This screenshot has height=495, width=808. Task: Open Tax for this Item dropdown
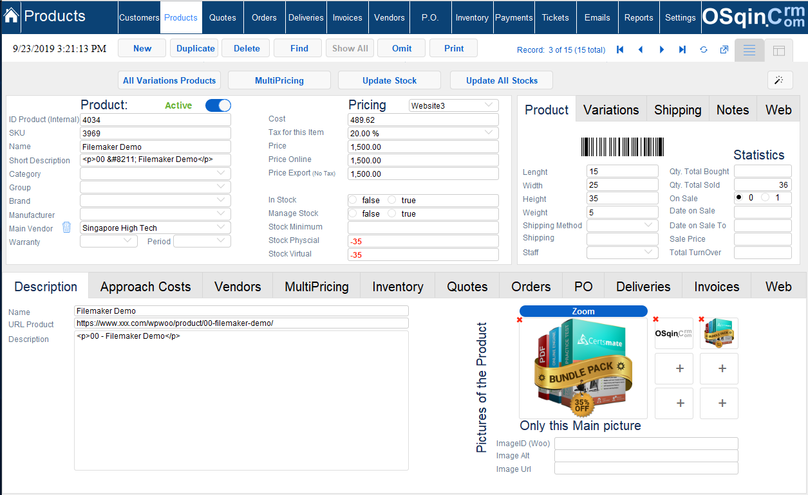(423, 133)
